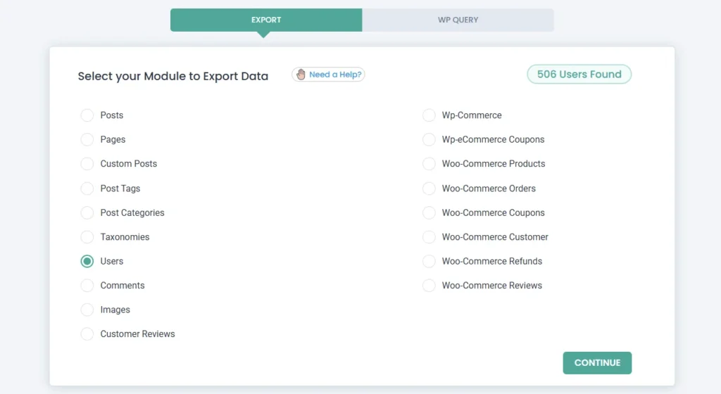
Task: Select the Customer Reviews option
Action: pyautogui.click(x=87, y=334)
